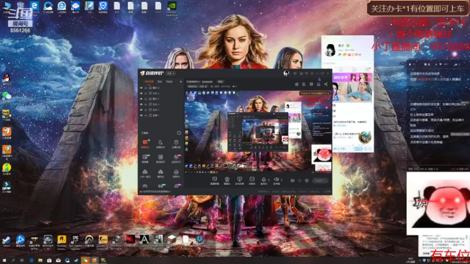Viewport: 470px width, 264px height.
Task: Hide the 全屏 1 capture source
Action: pyautogui.click(x=141, y=115)
